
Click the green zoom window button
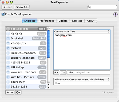[11, 2]
